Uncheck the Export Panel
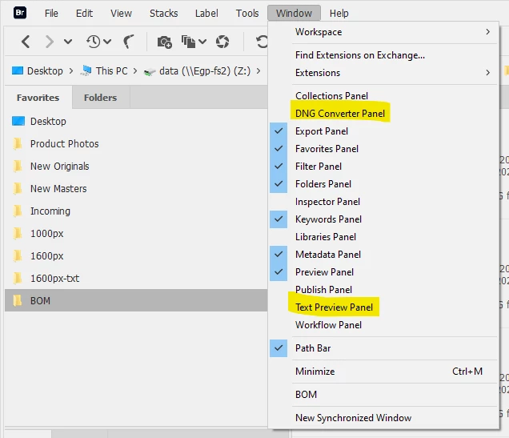 coord(383,131)
